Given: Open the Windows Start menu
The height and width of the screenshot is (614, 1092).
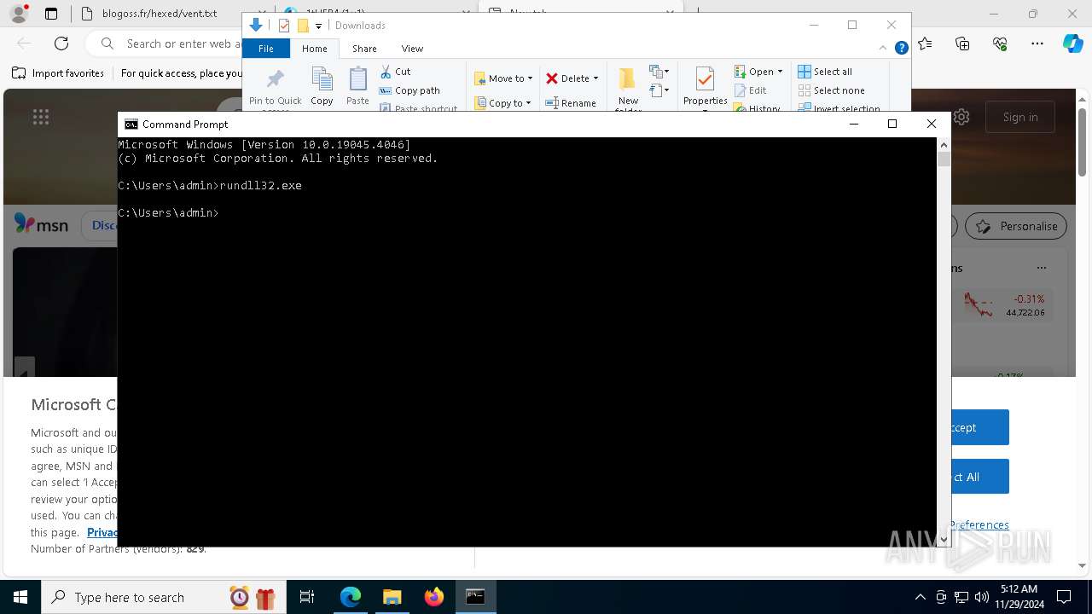Looking at the screenshot, I should click(20, 597).
